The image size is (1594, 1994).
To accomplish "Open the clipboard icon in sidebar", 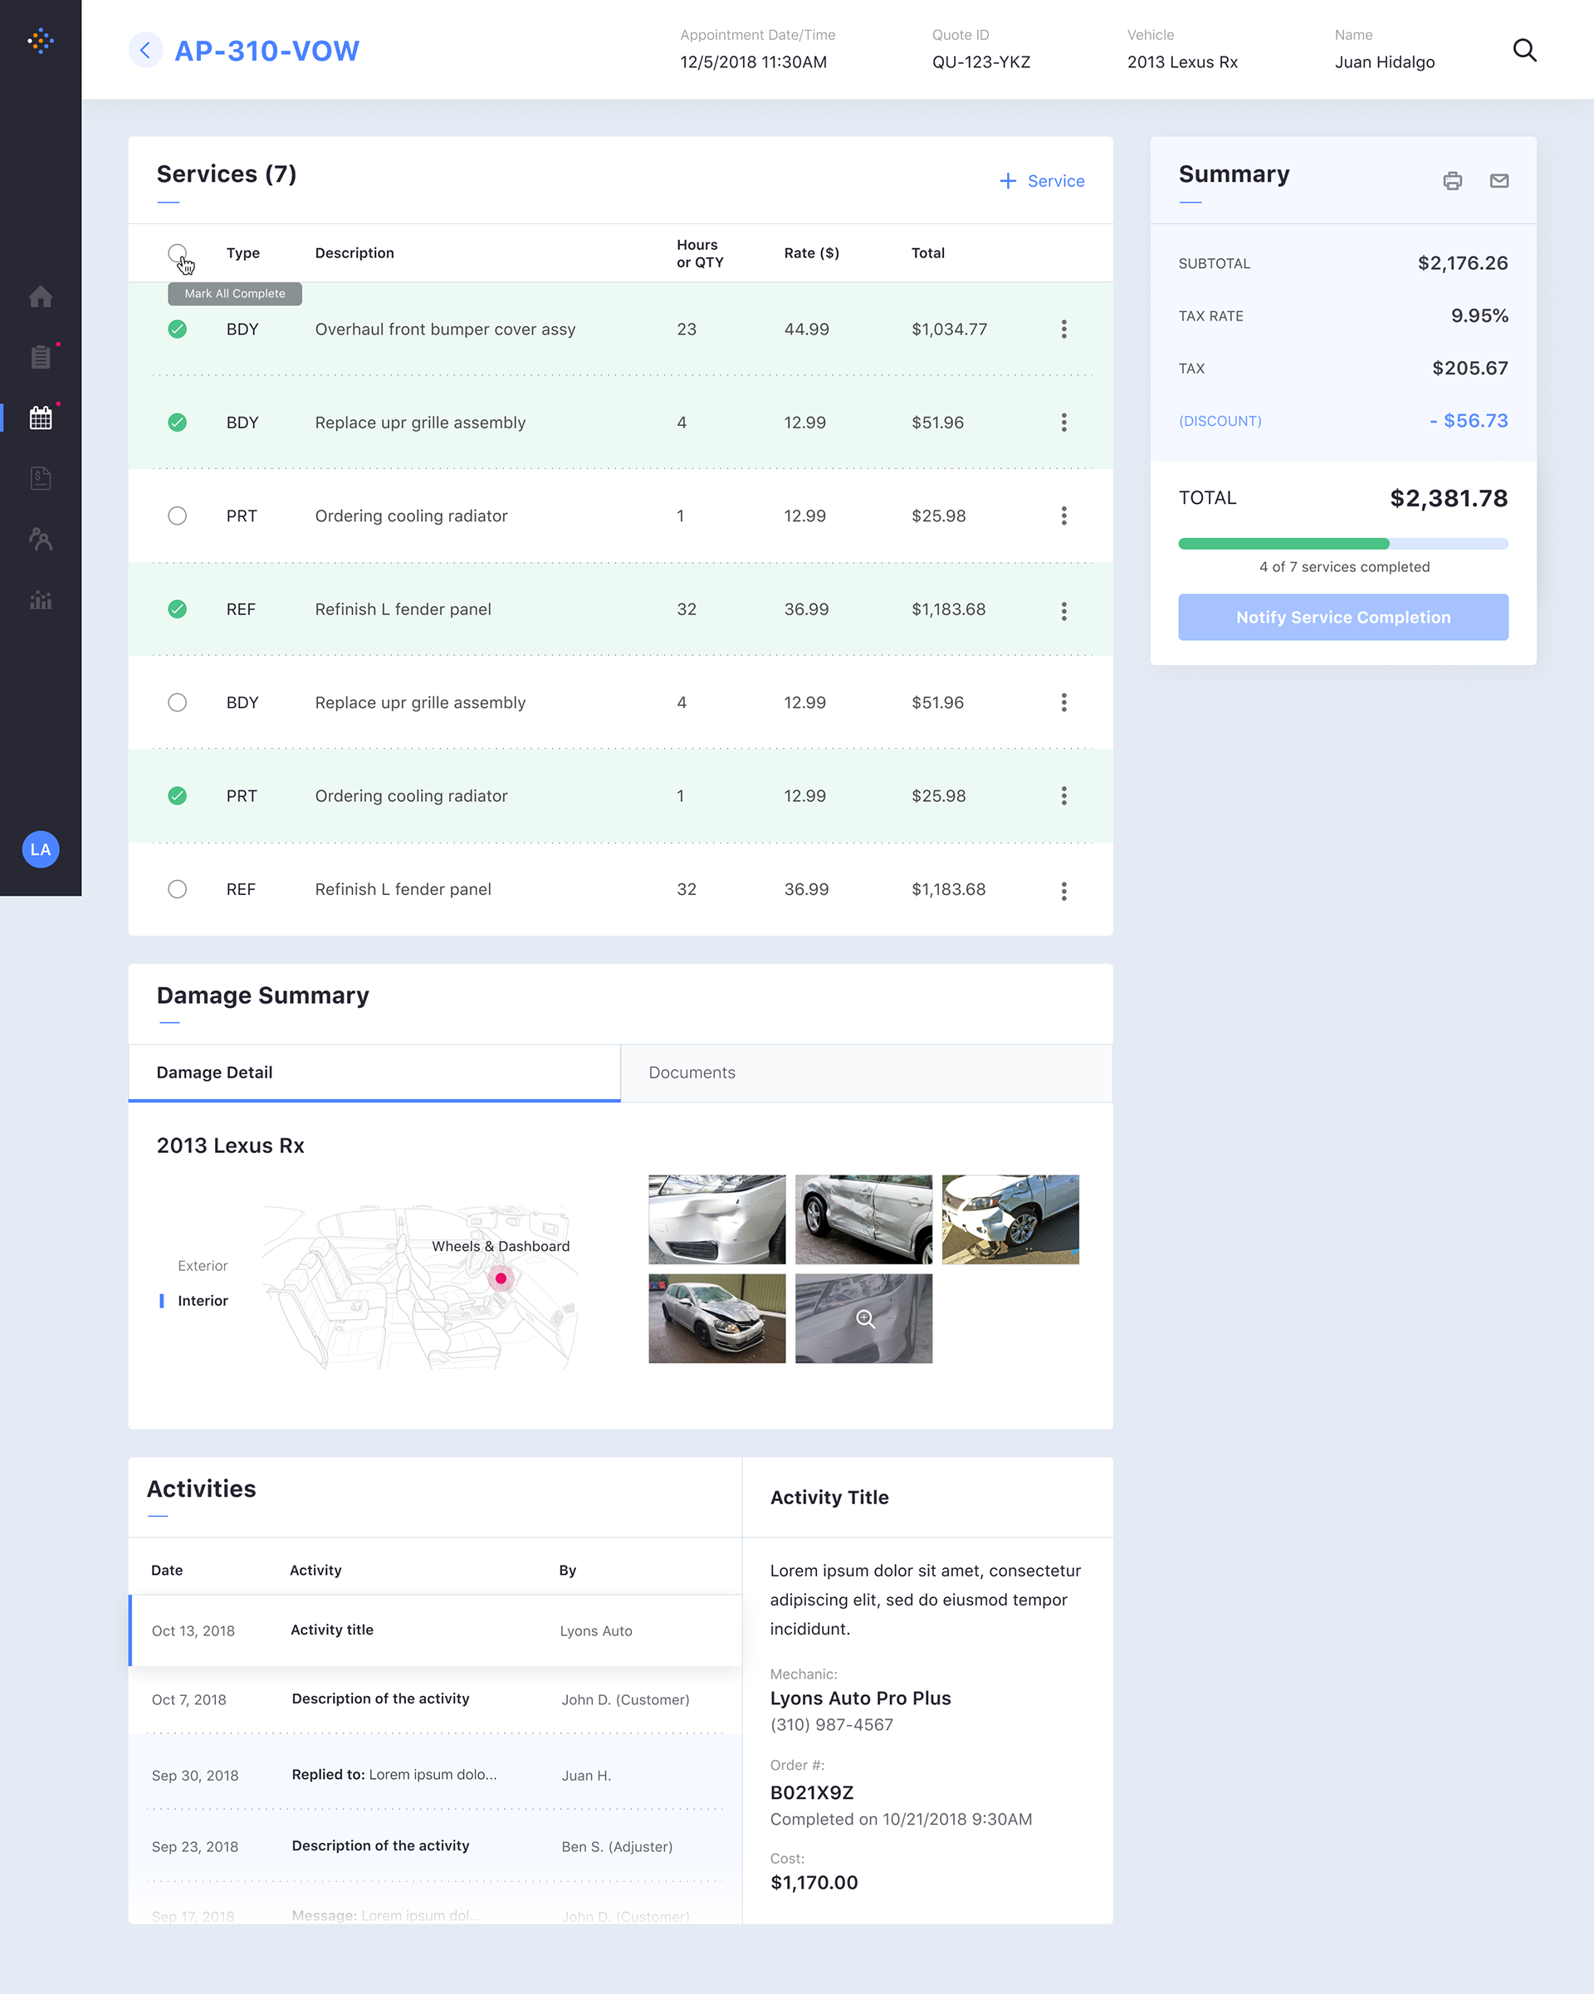I will coord(41,357).
